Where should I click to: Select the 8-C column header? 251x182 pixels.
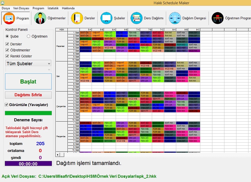coord(194,30)
